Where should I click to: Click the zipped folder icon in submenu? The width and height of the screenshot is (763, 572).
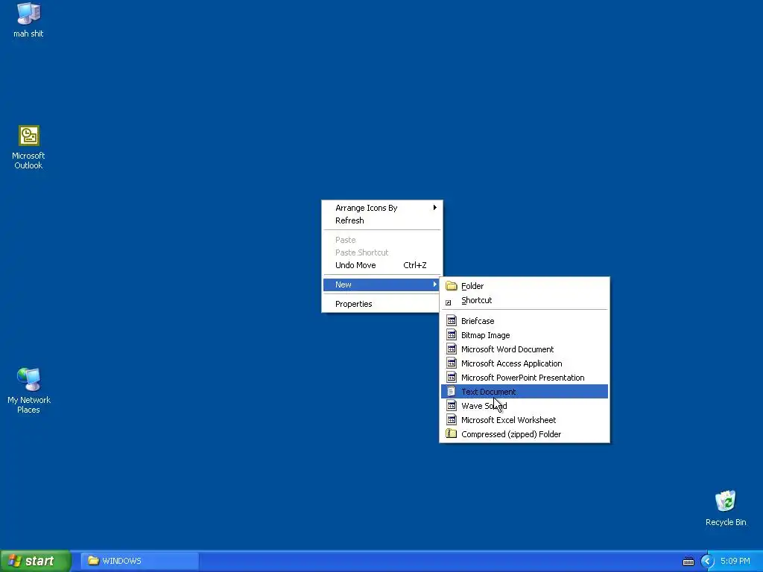(x=452, y=434)
